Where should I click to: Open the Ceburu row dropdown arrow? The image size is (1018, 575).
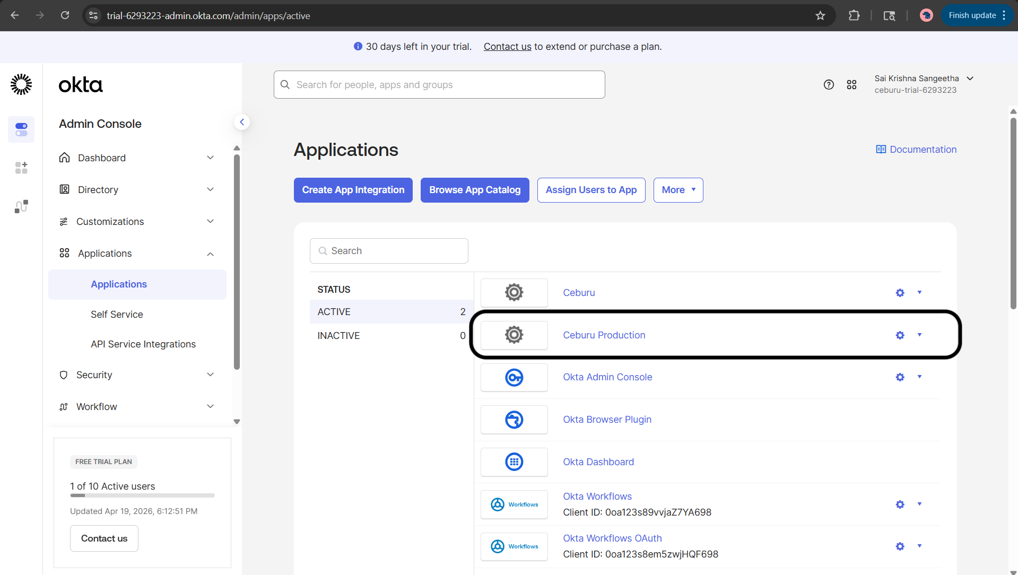click(919, 292)
